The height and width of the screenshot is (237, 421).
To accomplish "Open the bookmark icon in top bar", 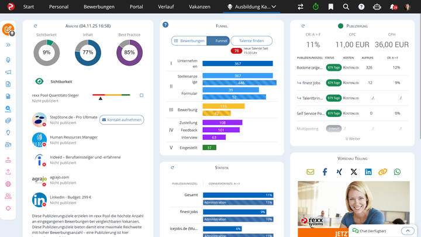I will coord(331,7).
